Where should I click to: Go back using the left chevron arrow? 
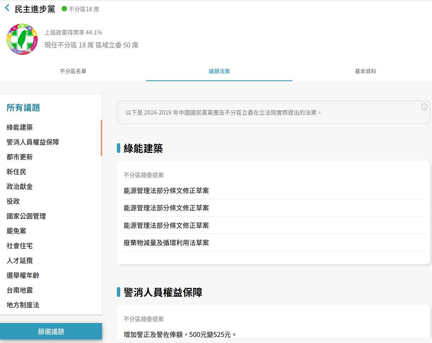point(7,8)
